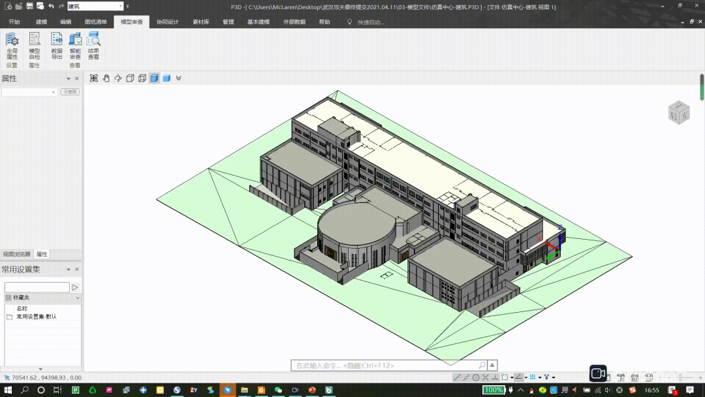Select the pan hand tool
This screenshot has height=397, width=705.
(x=106, y=78)
